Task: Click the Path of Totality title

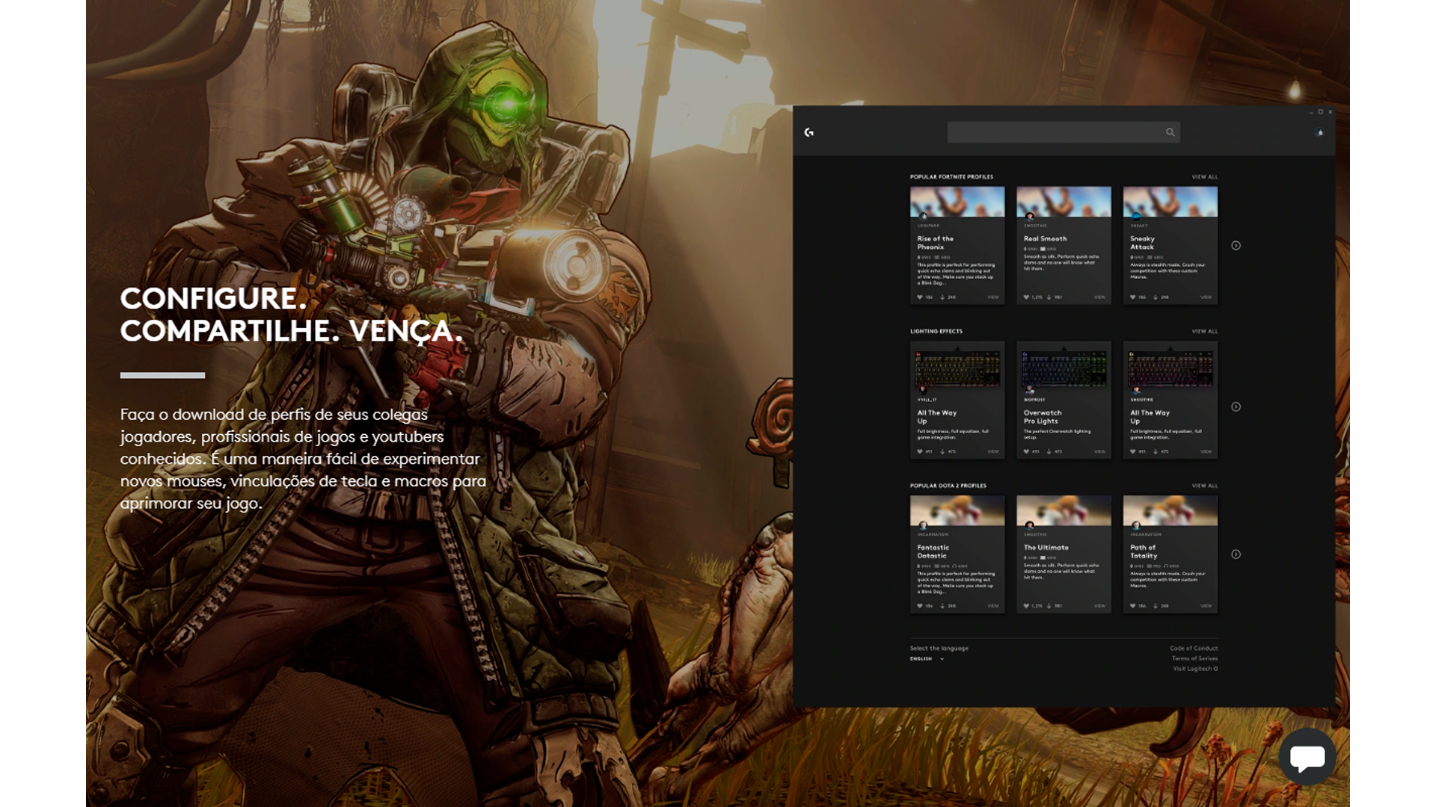Action: (x=1144, y=551)
